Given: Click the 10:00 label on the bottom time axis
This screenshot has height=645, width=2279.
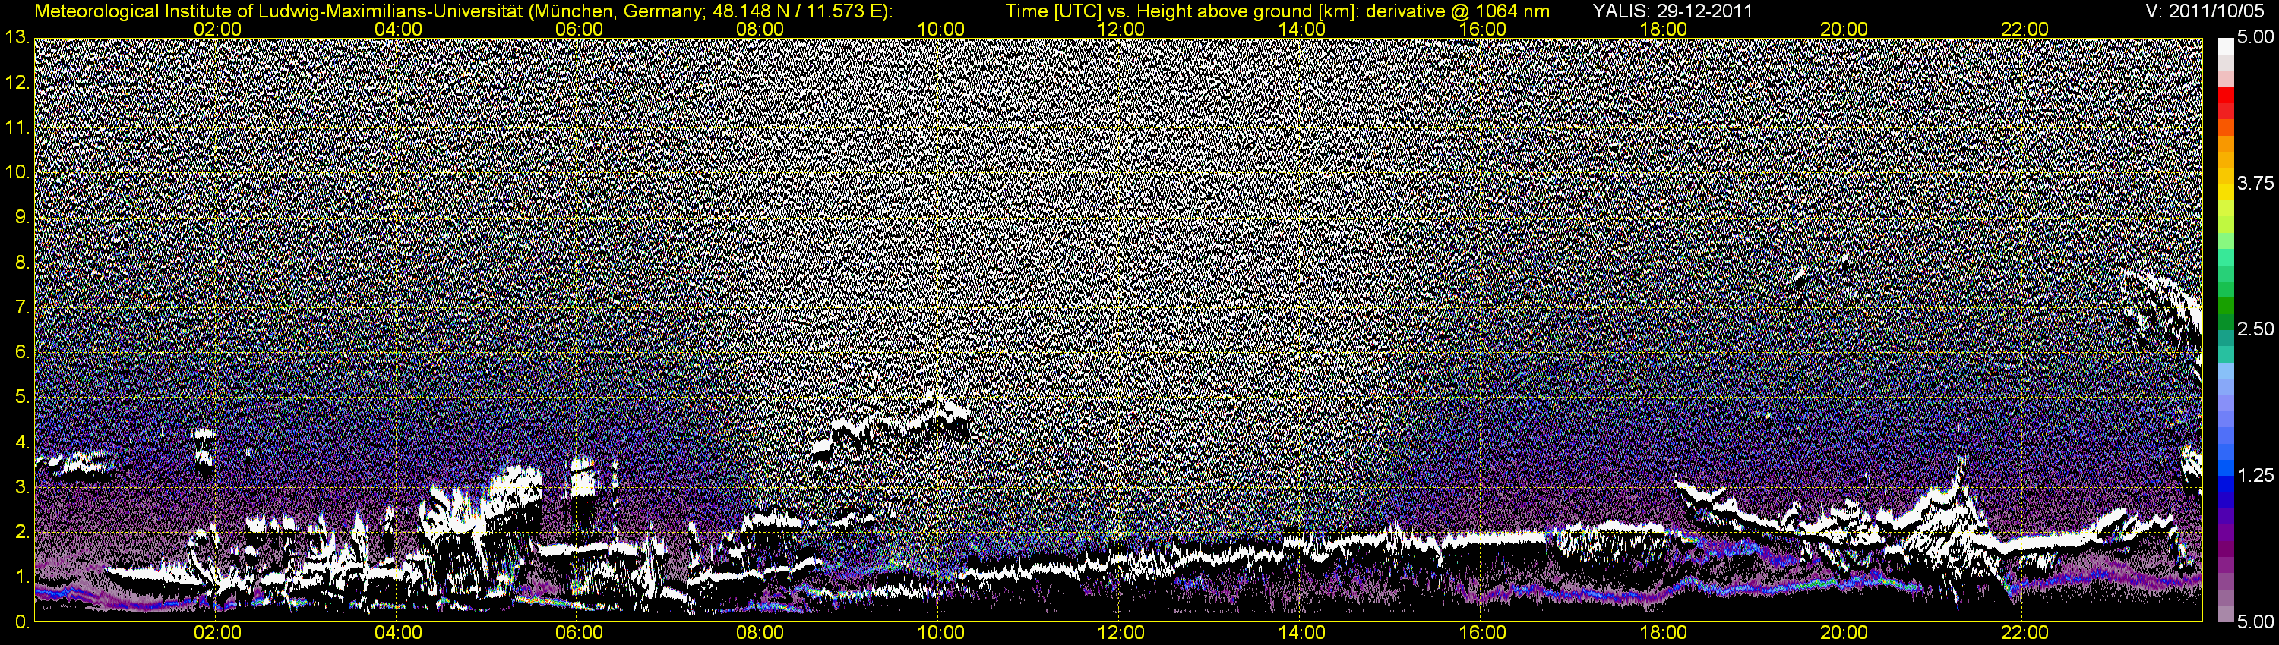Looking at the screenshot, I should 940,633.
